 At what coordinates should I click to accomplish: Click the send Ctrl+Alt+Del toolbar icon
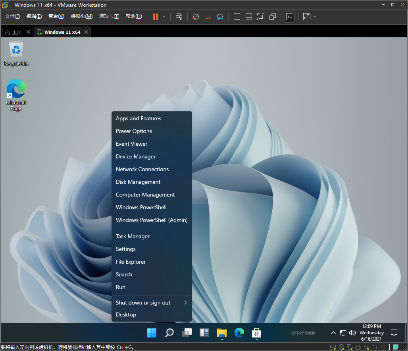point(179,17)
